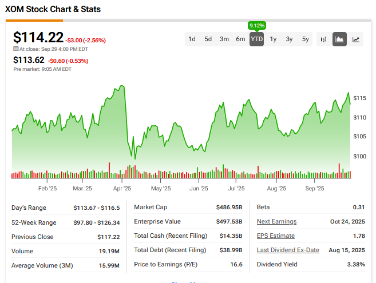The height and width of the screenshot is (283, 376).
Task: Click the -$3.00 (-2.56%) change value
Action: point(86,40)
